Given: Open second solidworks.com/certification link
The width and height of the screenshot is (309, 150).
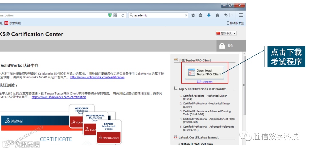Looking at the screenshot, I should coord(59,97).
